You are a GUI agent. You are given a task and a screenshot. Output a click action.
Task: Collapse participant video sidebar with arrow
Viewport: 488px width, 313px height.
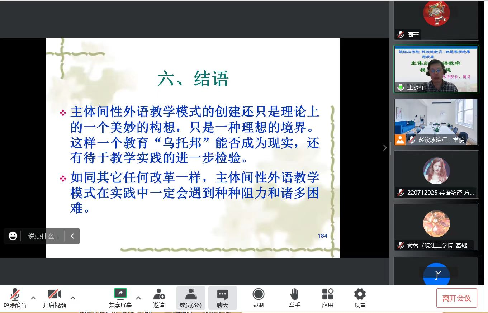pos(385,148)
